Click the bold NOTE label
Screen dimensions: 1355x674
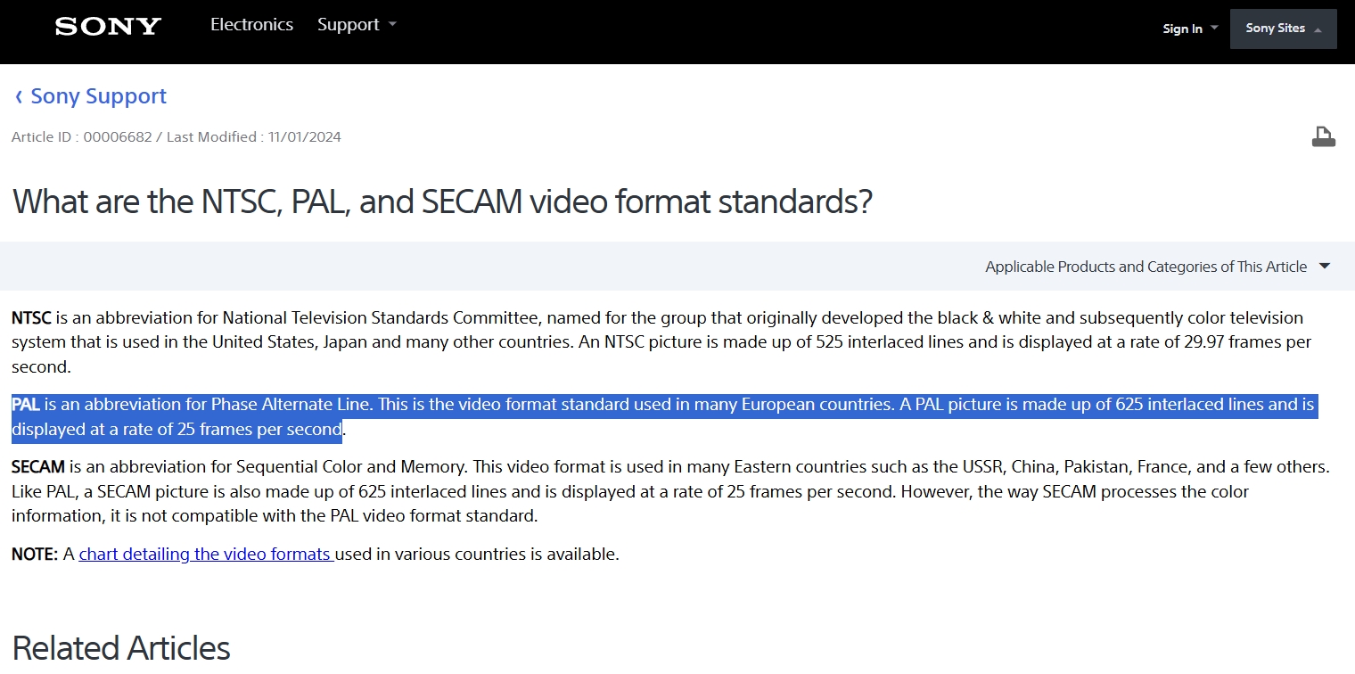click(x=35, y=555)
